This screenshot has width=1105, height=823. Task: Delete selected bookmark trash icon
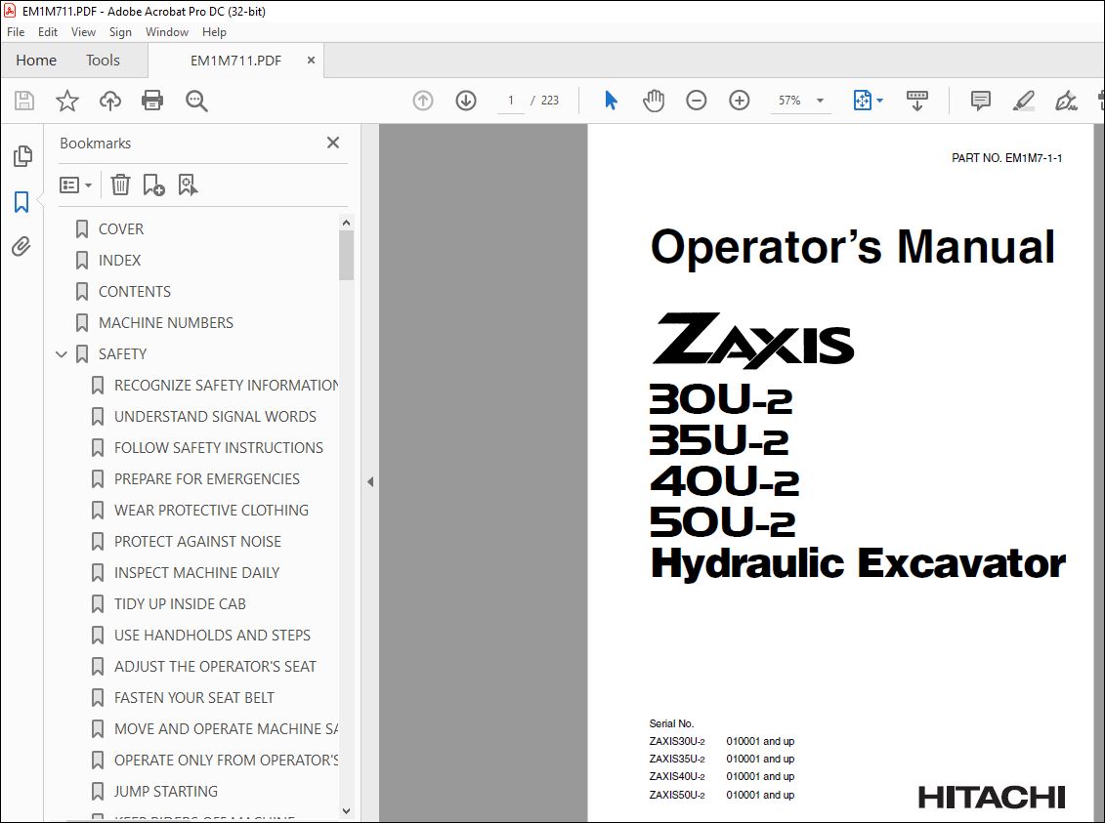coord(120,185)
